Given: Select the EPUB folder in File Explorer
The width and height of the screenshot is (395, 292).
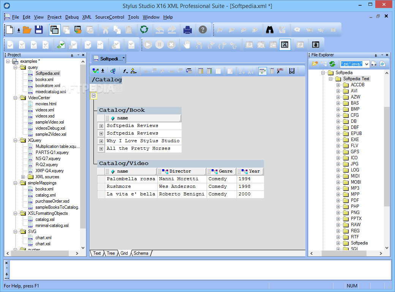Looking at the screenshot, I should (x=356, y=133).
